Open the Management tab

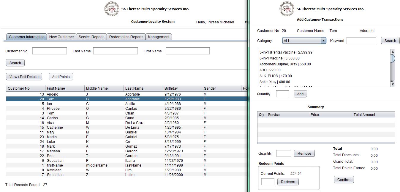pyautogui.click(x=159, y=37)
